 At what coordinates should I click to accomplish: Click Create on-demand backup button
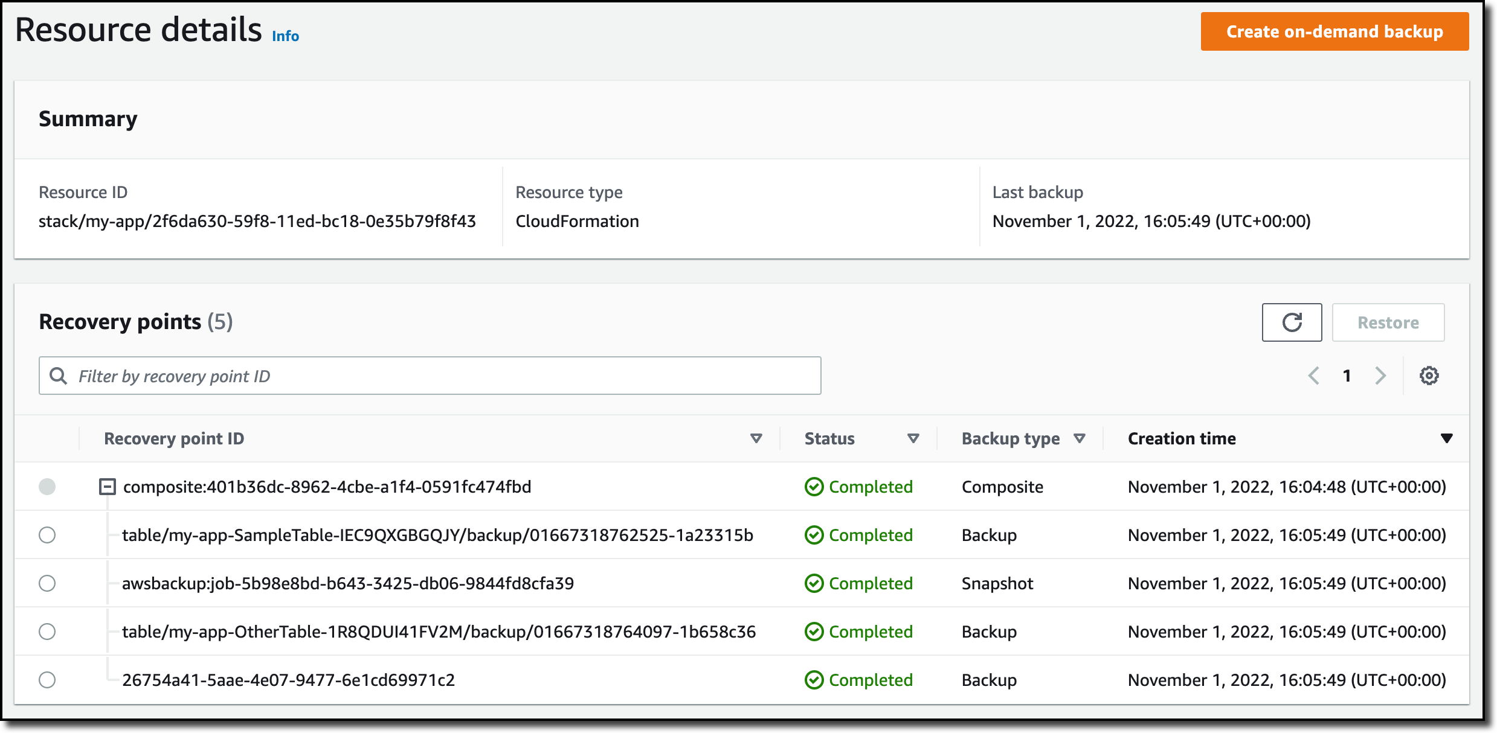coord(1334,31)
